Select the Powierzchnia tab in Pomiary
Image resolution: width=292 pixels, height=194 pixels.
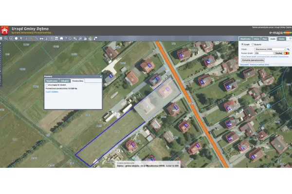click(78, 81)
